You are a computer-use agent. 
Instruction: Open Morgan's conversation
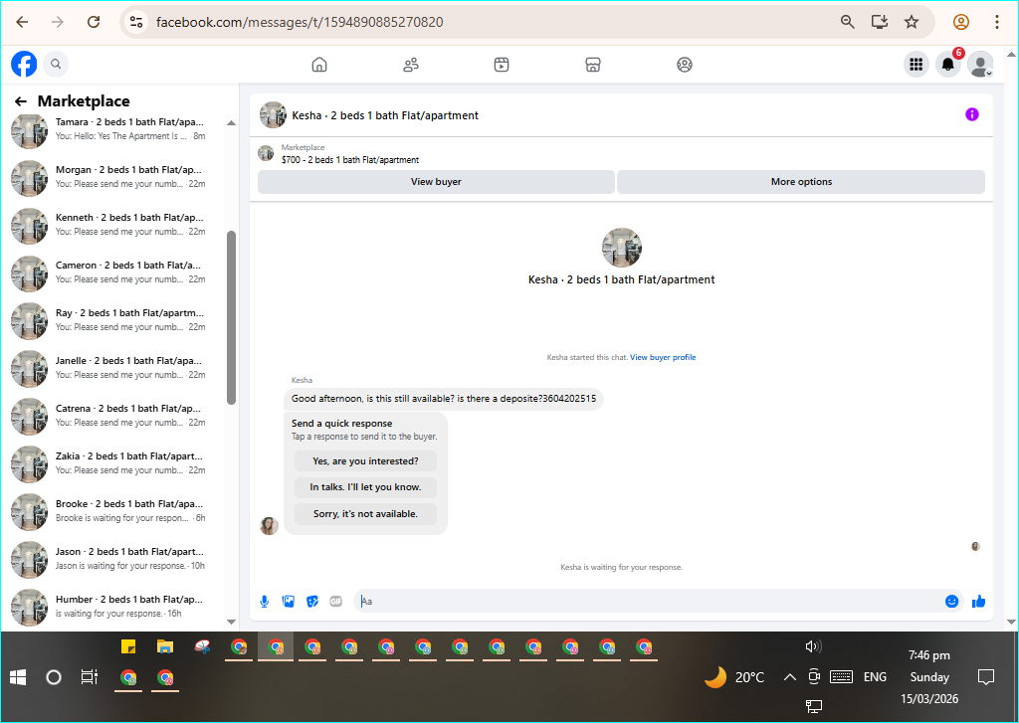coord(117,177)
